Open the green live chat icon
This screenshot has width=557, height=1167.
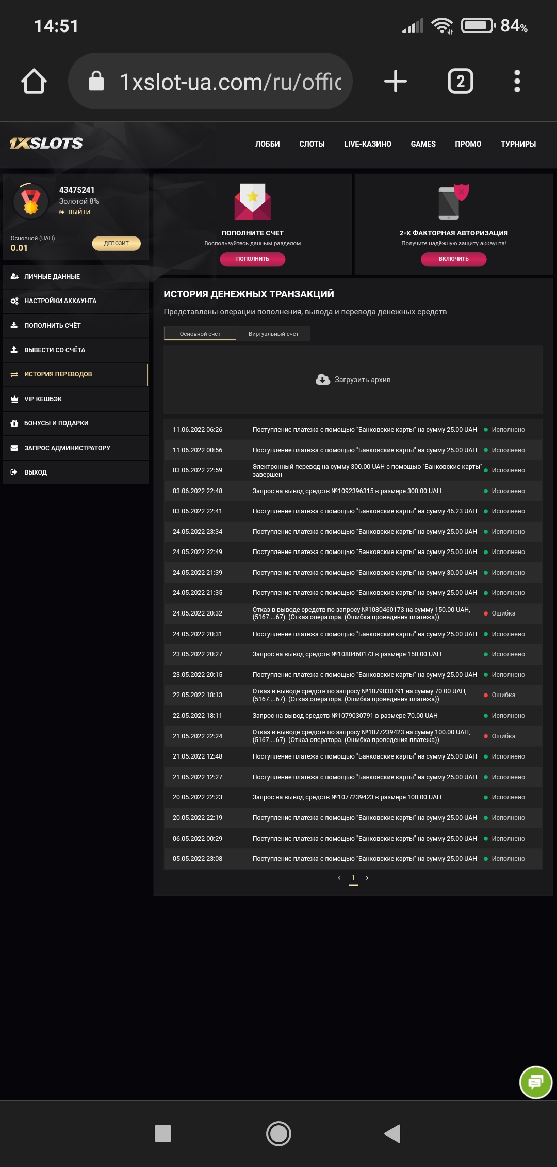[536, 1082]
